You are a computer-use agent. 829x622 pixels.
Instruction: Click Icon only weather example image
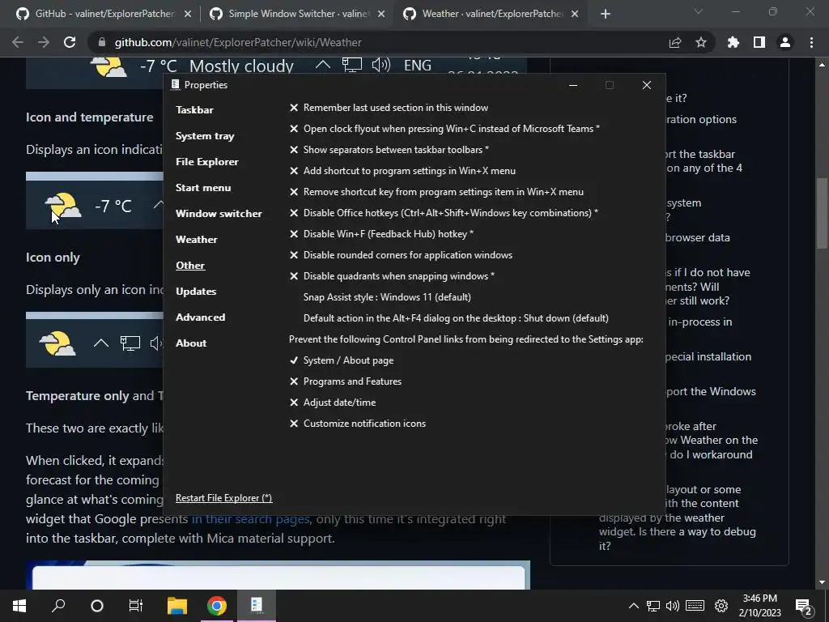pos(96,339)
